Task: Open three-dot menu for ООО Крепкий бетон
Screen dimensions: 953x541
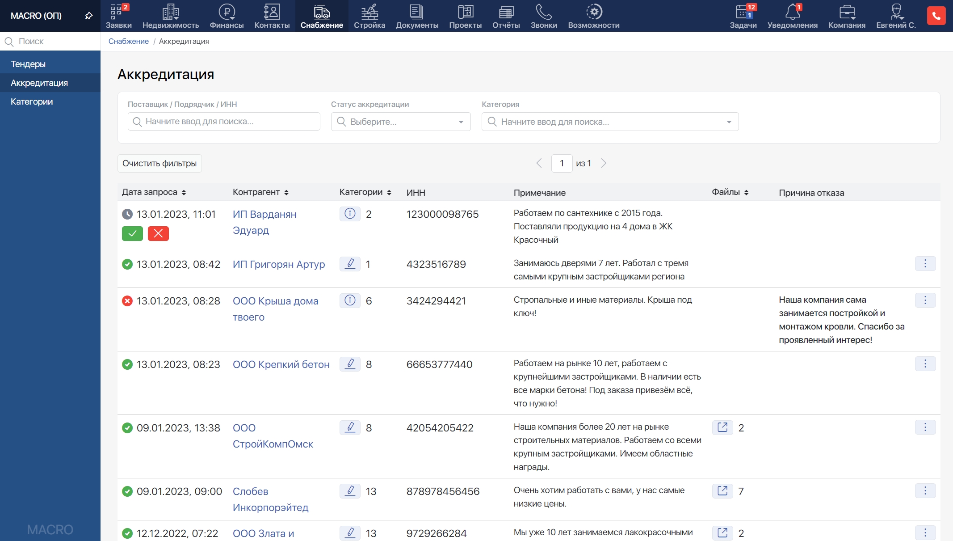Action: 925,364
